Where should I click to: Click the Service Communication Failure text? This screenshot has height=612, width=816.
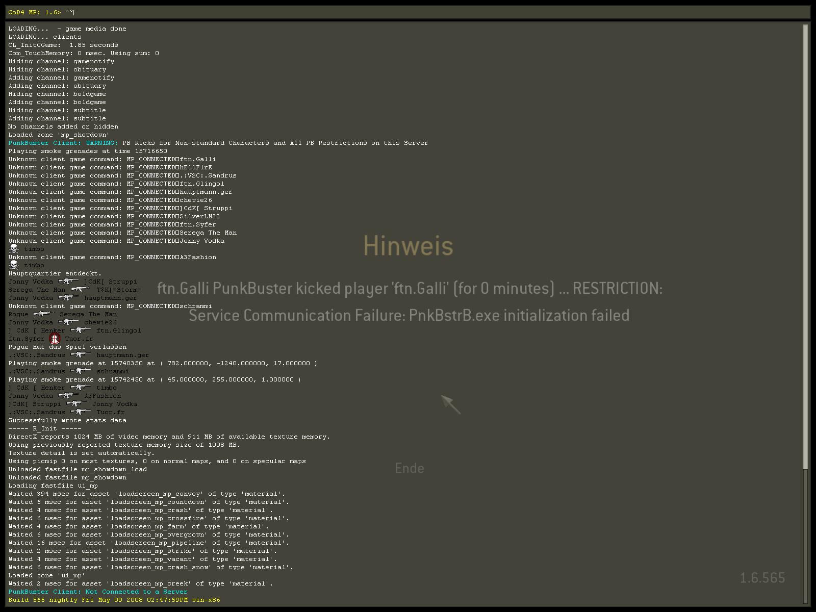coord(409,316)
